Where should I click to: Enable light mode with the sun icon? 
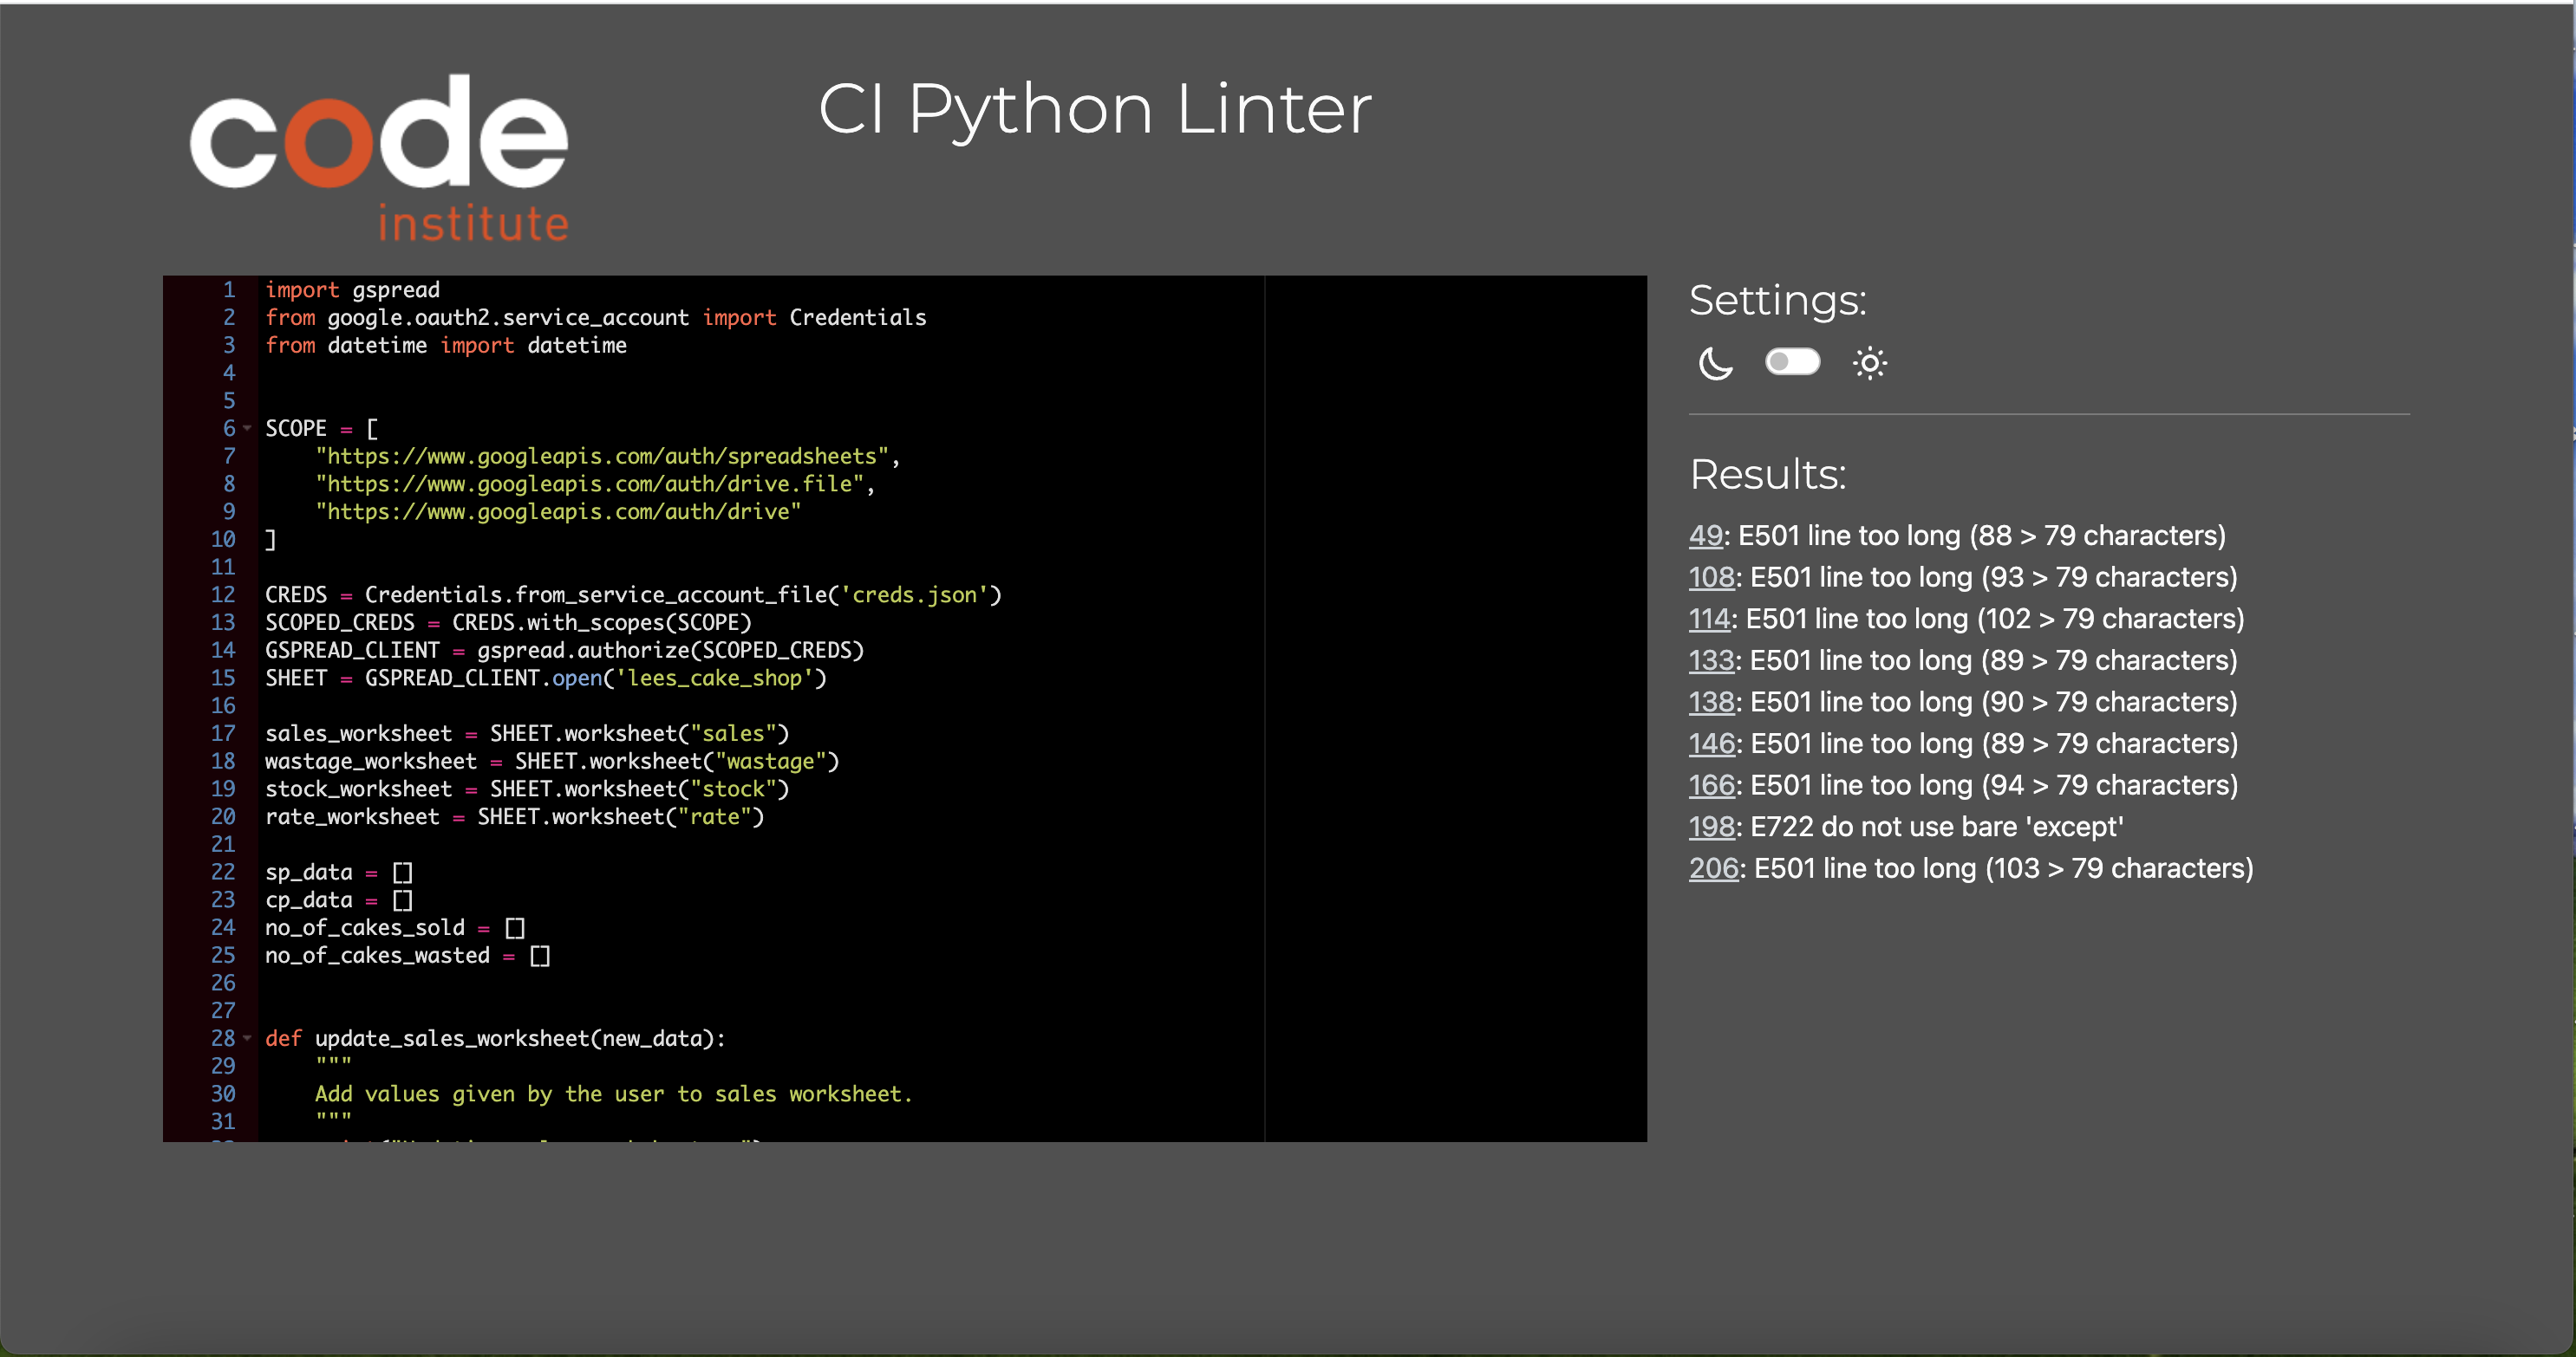pyautogui.click(x=1869, y=363)
